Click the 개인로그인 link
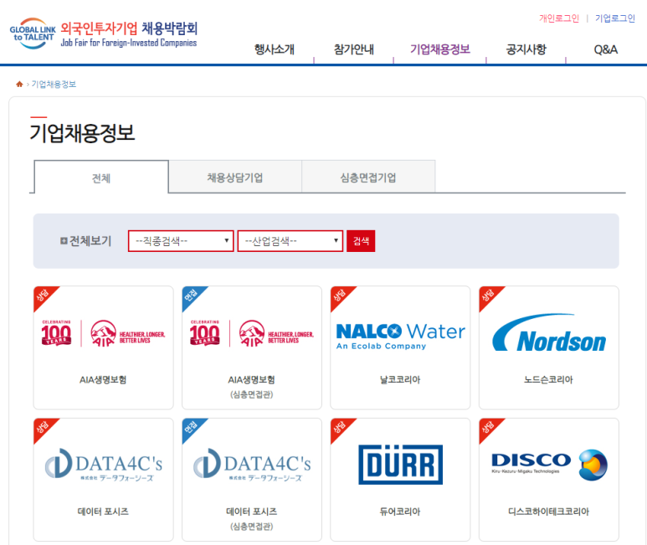 coord(559,18)
